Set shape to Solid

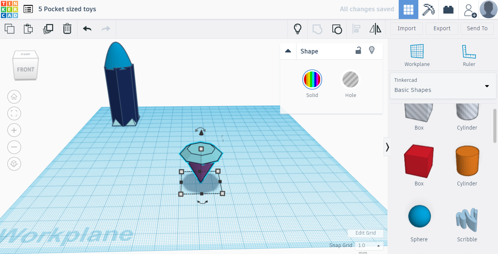[312, 79]
